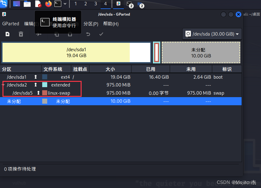Click the linux-swap red color swatch
Viewport: 261px width, 188px height.
tap(45, 93)
